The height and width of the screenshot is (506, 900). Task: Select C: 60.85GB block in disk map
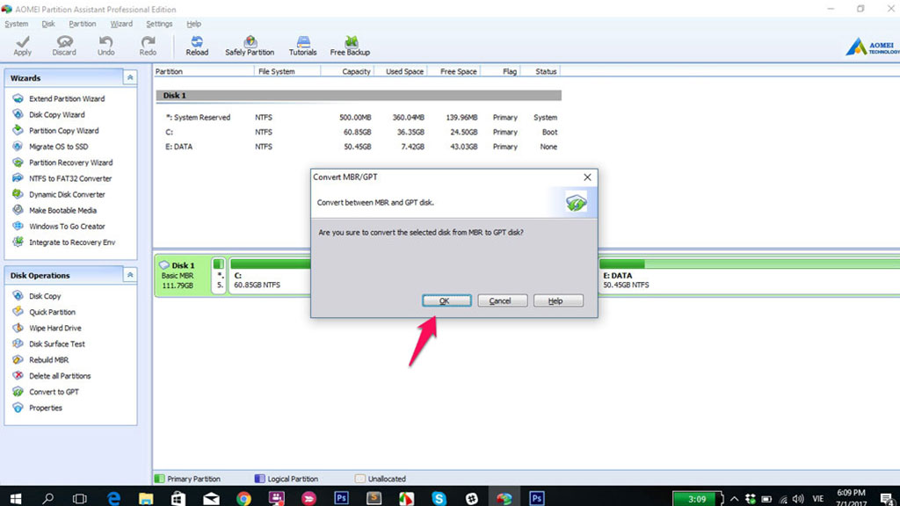[x=270, y=276]
